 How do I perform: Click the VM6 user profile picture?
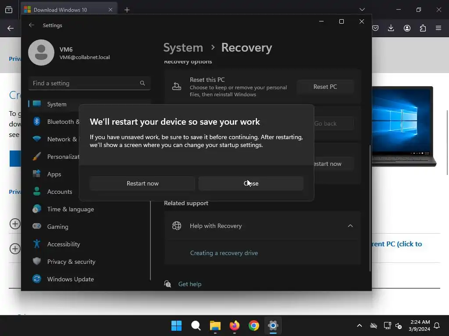coord(41,52)
